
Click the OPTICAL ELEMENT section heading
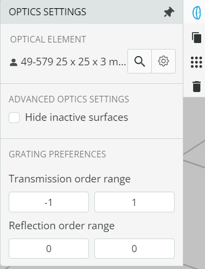(x=48, y=39)
